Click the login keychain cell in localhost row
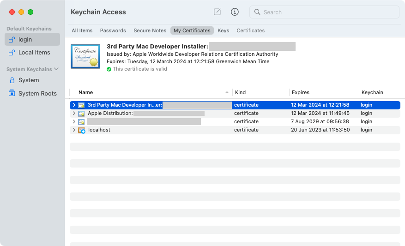The image size is (405, 246). click(366, 130)
